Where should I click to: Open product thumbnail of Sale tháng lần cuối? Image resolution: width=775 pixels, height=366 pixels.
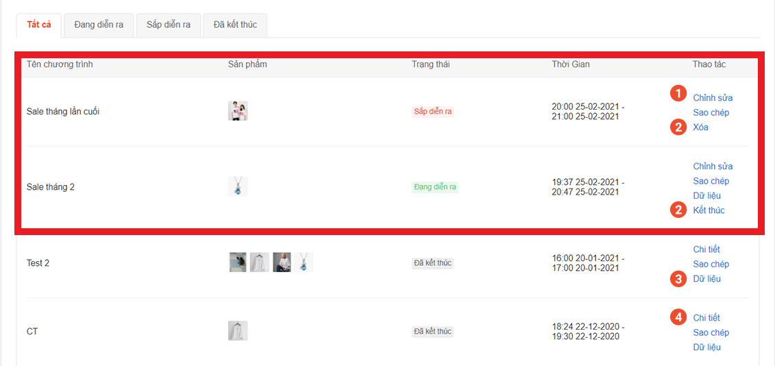click(238, 111)
